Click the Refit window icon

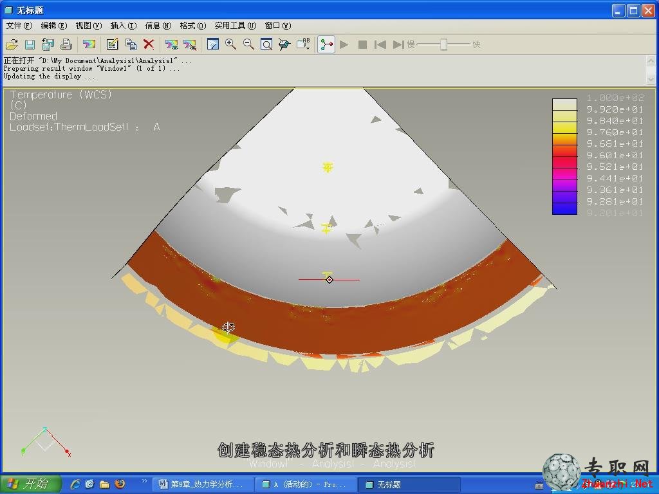click(x=266, y=44)
